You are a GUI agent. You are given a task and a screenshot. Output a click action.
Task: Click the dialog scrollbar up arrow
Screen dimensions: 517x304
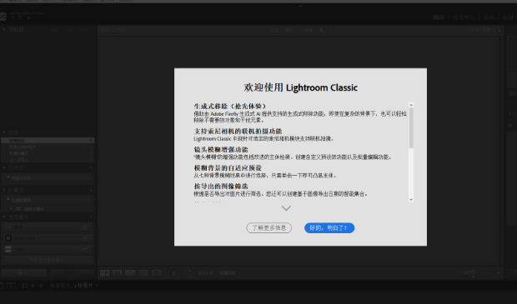click(411, 105)
